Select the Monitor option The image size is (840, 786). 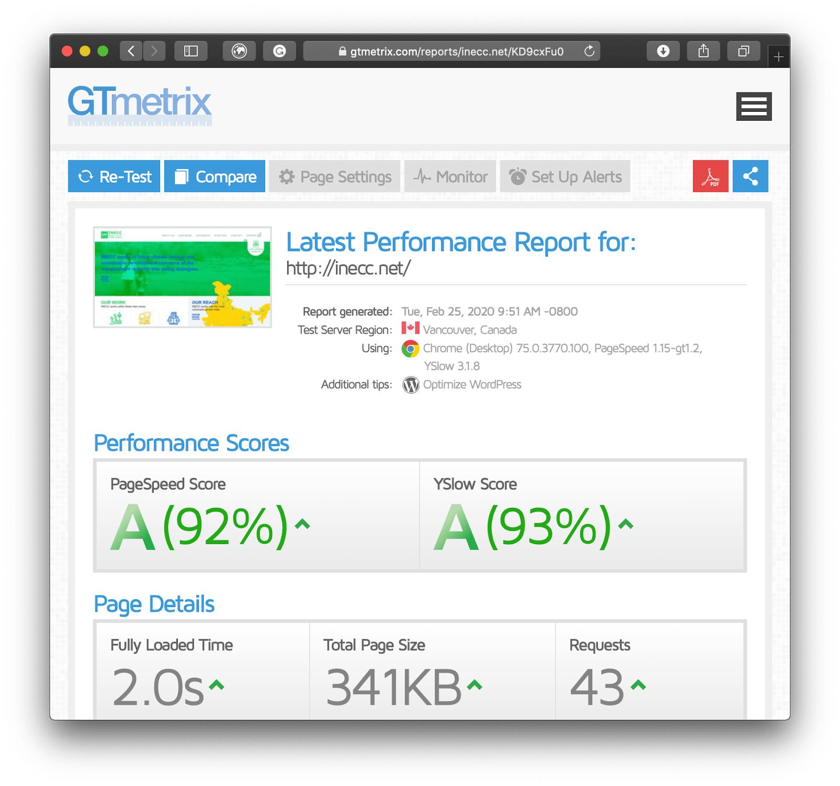tap(450, 176)
